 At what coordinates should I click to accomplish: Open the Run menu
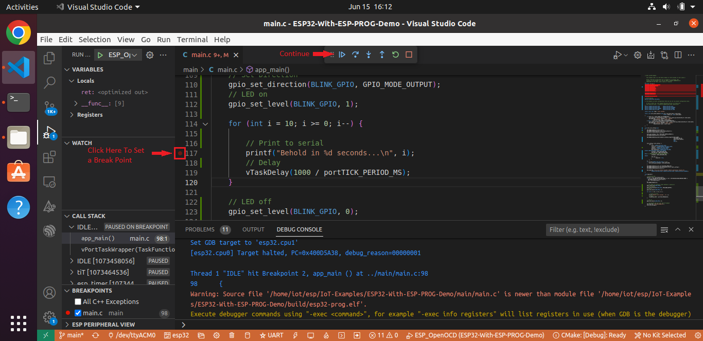[x=164, y=40]
